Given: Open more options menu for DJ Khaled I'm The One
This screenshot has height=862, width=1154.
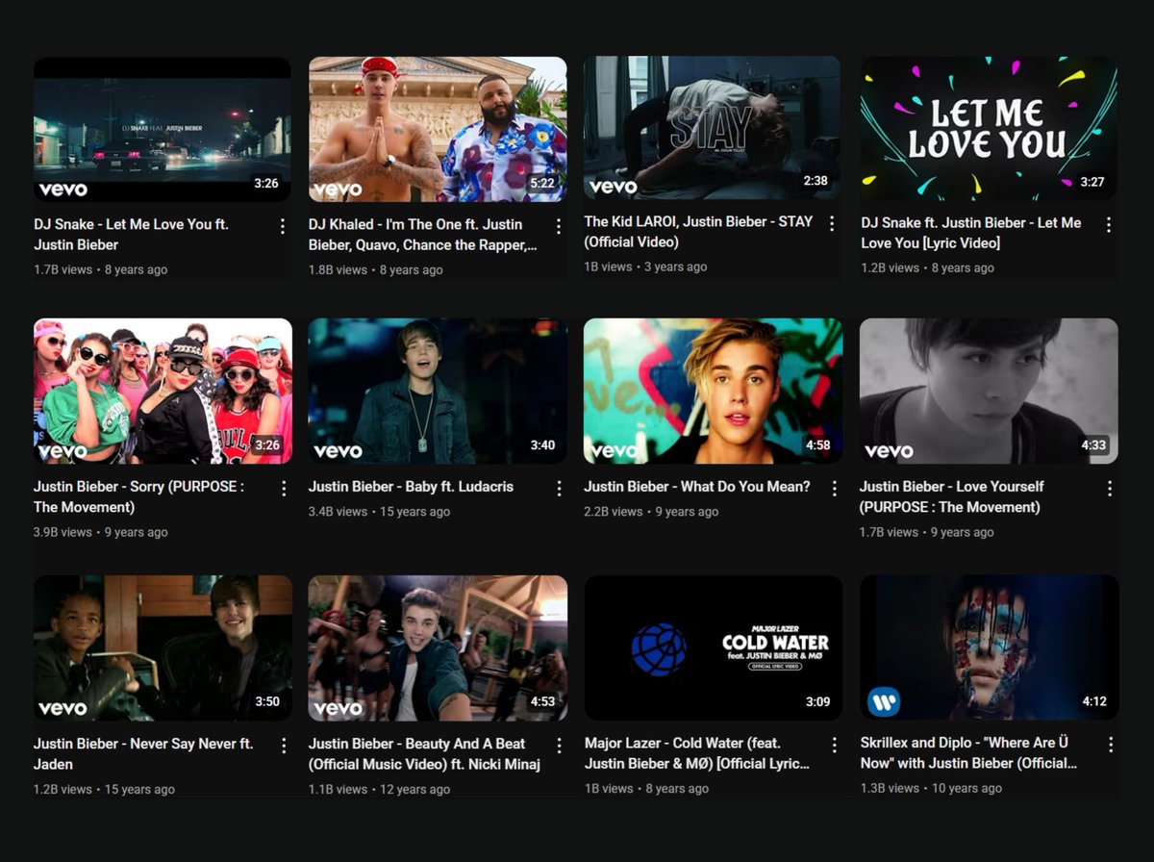Looking at the screenshot, I should pos(559,226).
